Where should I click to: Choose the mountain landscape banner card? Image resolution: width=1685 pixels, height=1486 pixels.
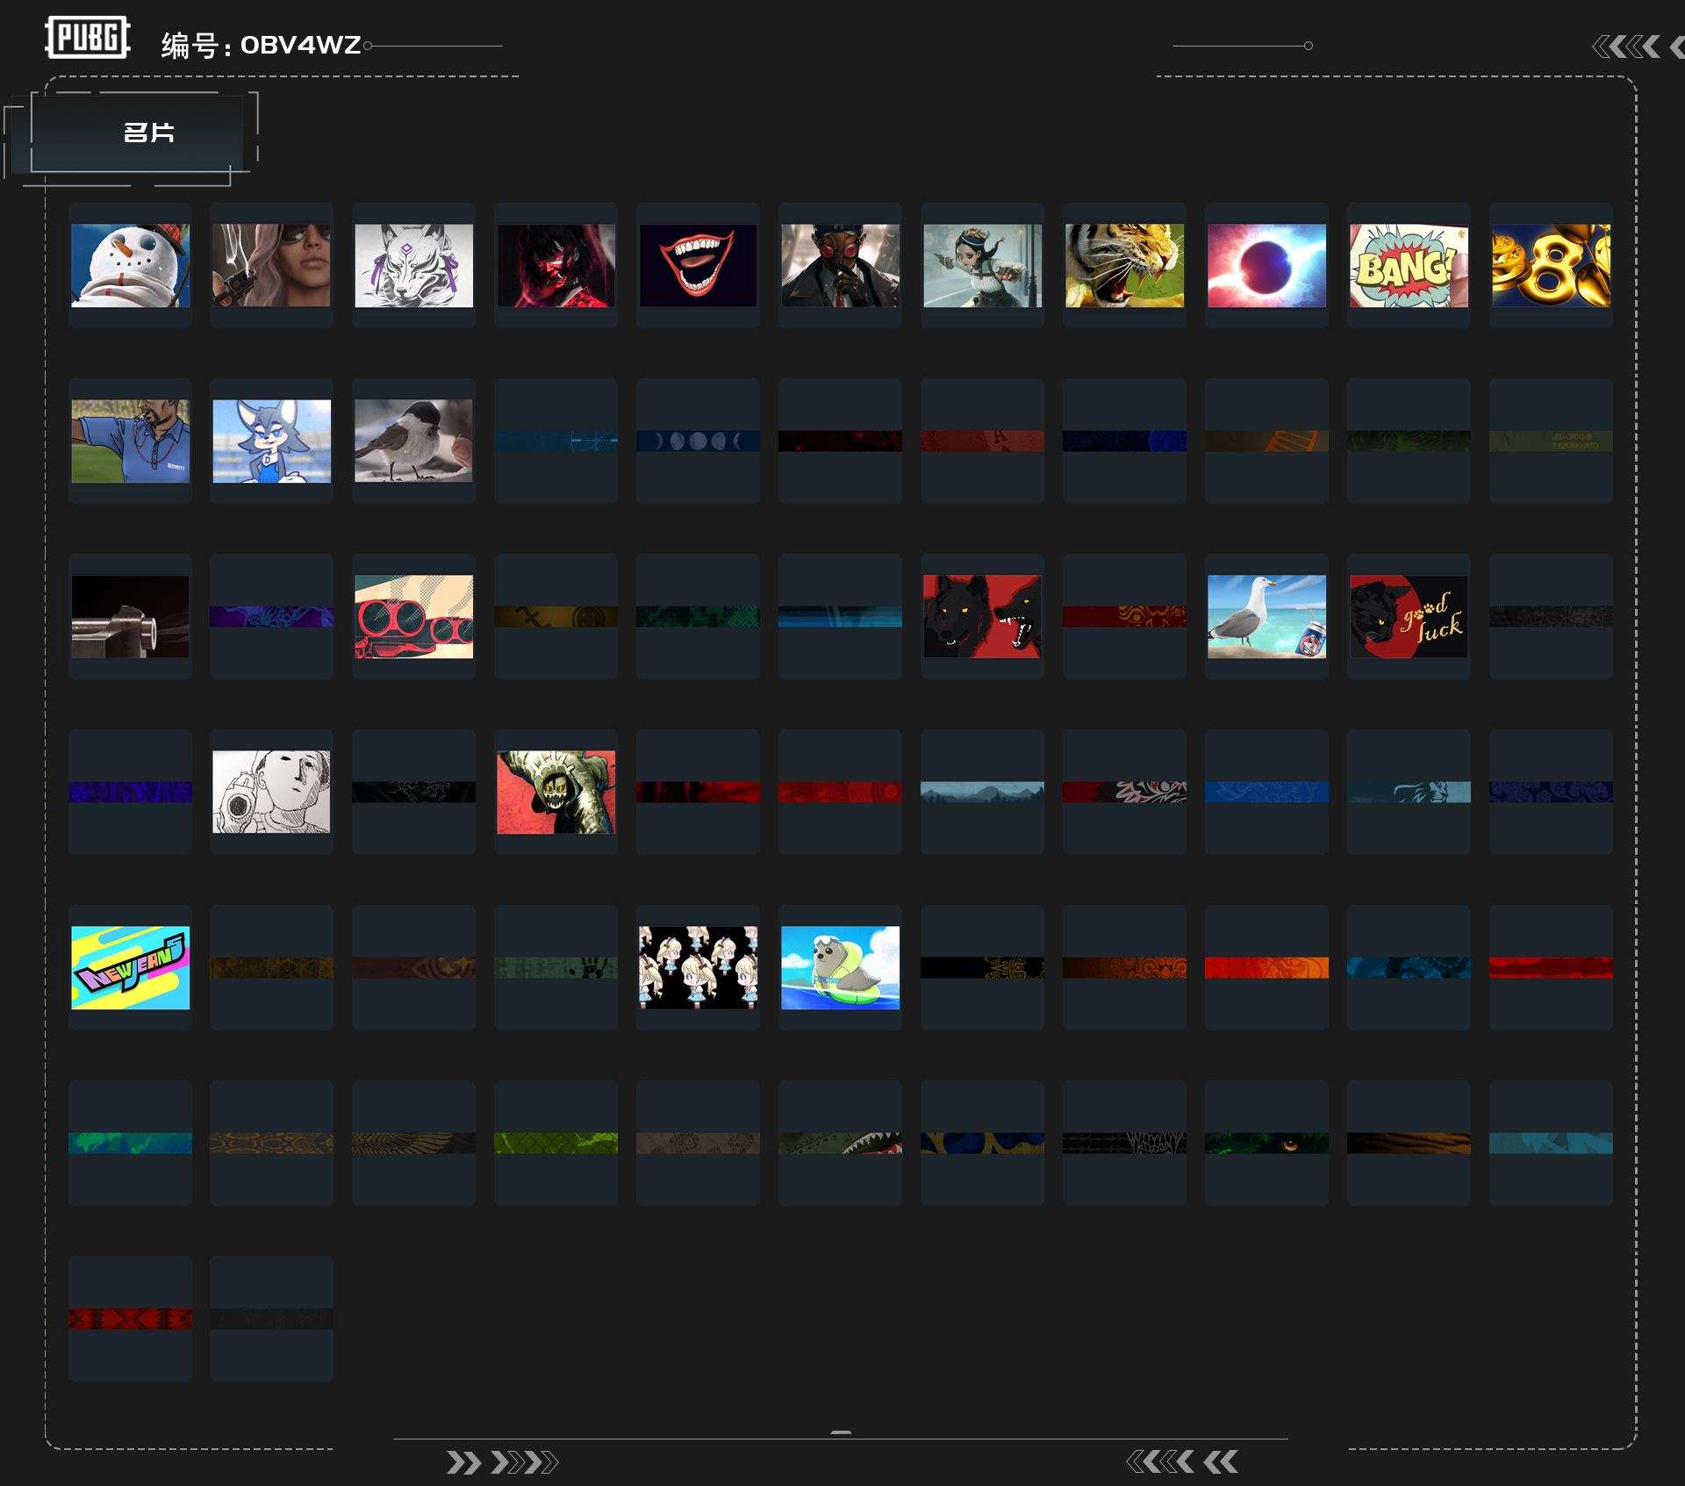pos(982,792)
